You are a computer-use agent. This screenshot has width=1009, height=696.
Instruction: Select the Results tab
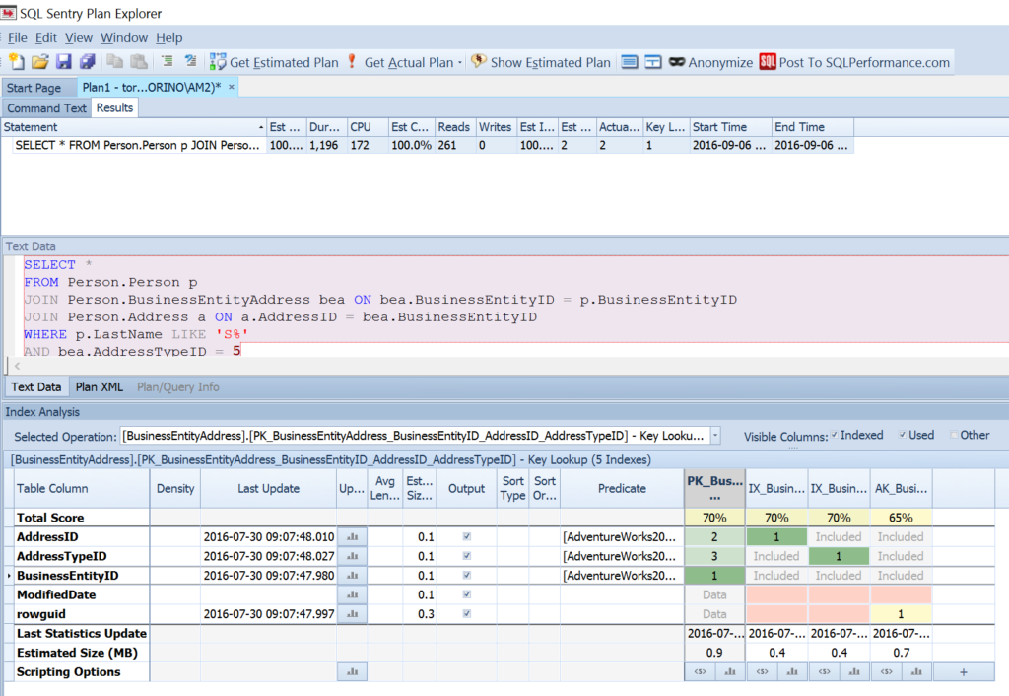114,108
